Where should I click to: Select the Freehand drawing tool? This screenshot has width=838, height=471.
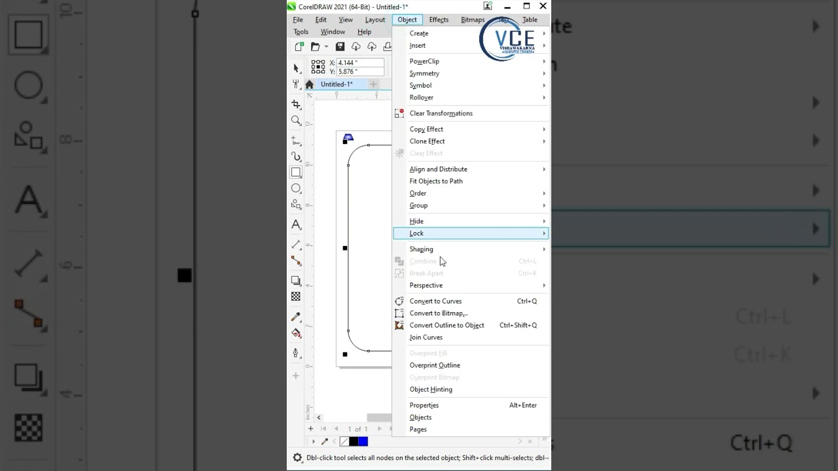coord(296,141)
